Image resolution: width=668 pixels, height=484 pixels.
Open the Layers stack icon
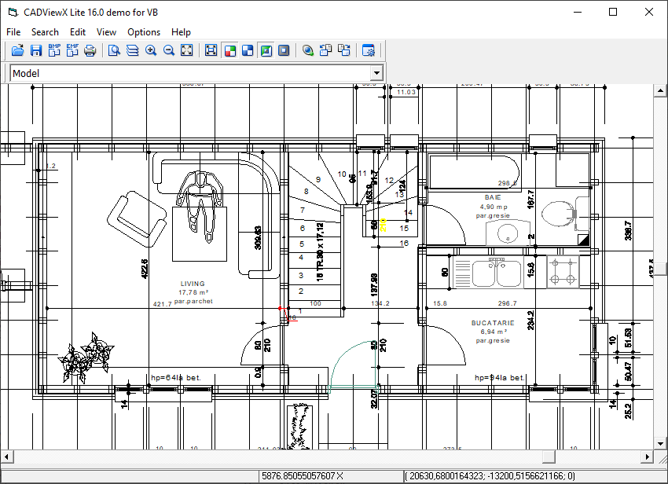(133, 50)
